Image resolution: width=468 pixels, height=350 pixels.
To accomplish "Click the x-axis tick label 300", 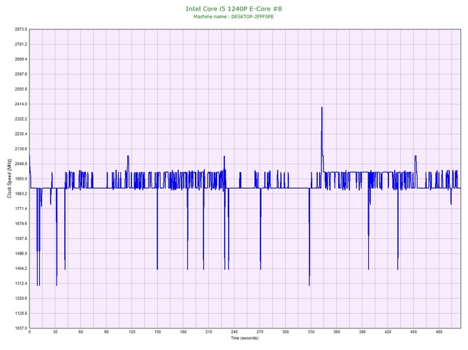I will click(286, 332).
